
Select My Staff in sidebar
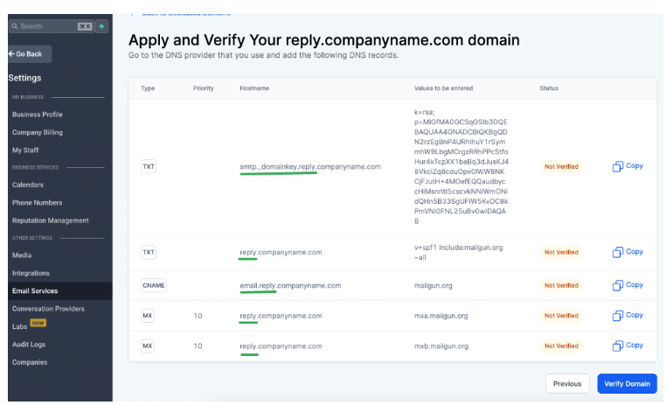click(25, 150)
